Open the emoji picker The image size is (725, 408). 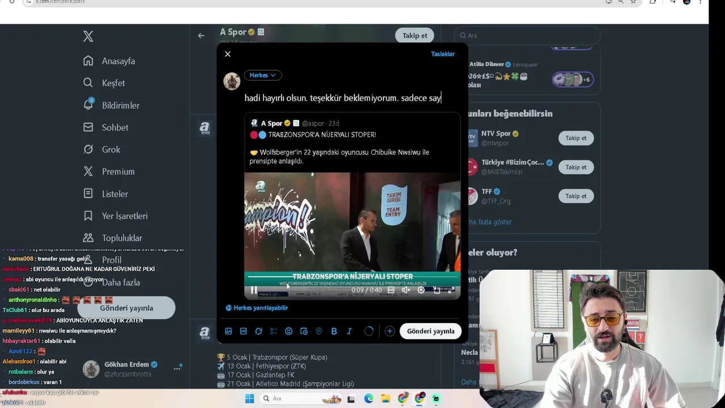point(289,331)
